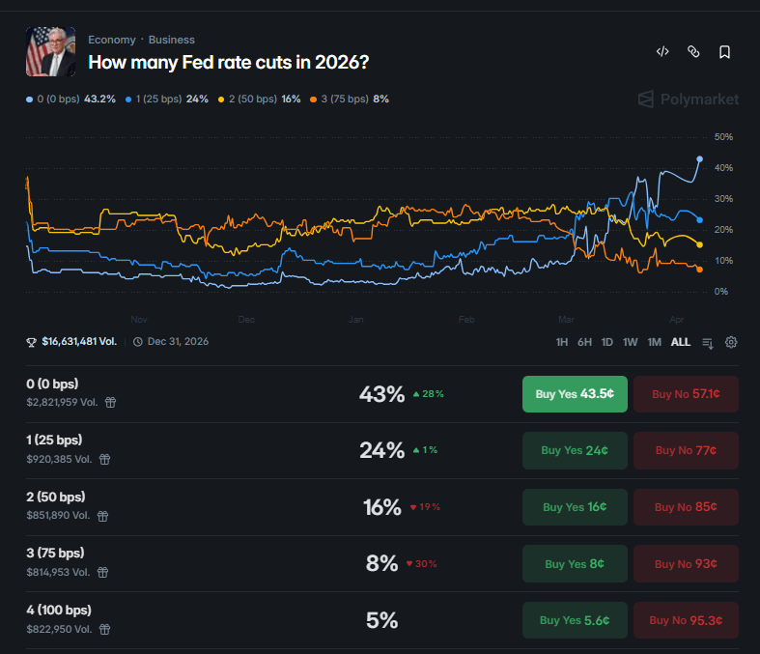
Task: Click gift icon in 4 (100 bps) row
Action: [x=104, y=629]
